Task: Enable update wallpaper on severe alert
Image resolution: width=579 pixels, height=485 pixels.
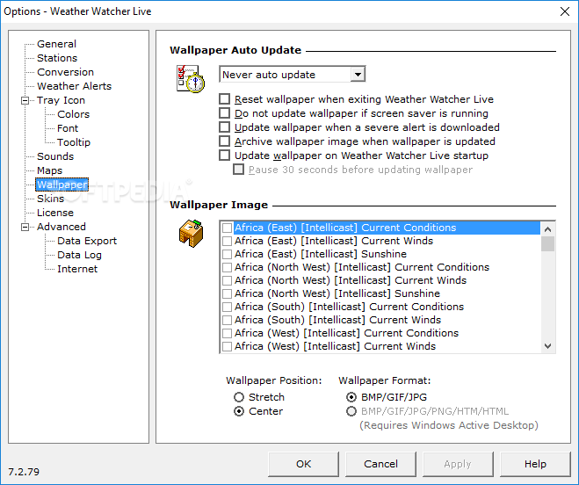Action: tap(225, 127)
